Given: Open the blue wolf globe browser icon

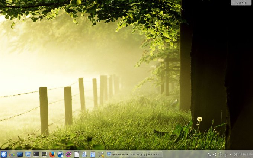Looking at the screenshot, I should [x=60, y=154].
